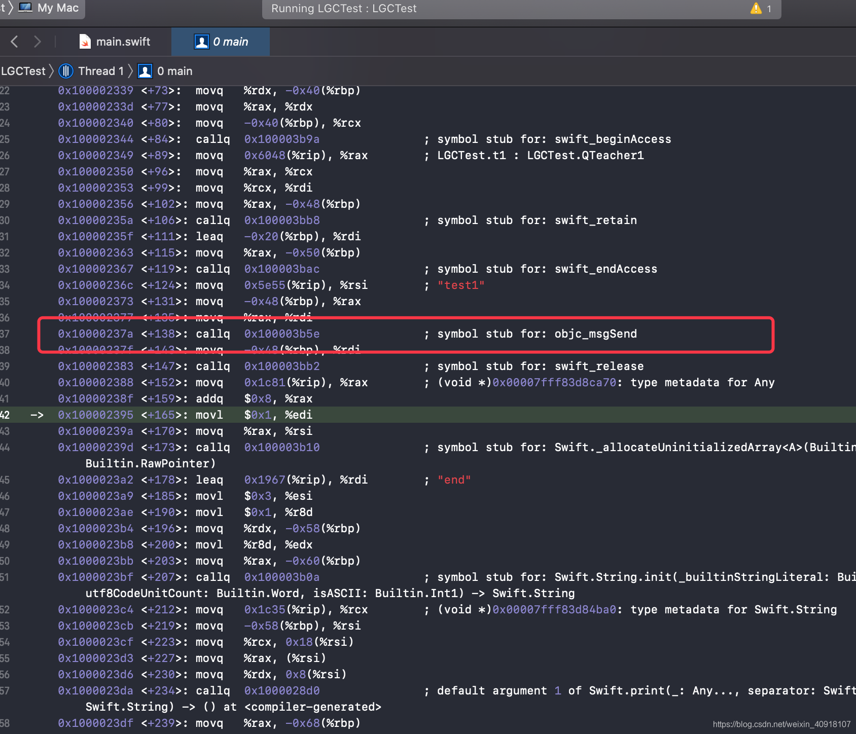Click line number 42 in the gutter
The height and width of the screenshot is (734, 856).
pos(5,415)
